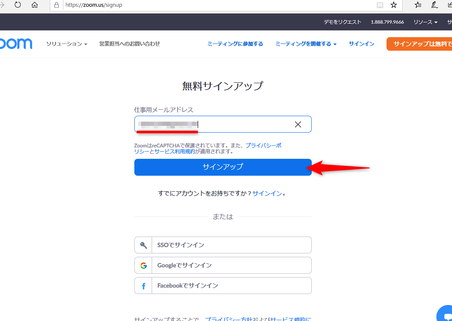Click the lock icon in address bar
The image size is (452, 321).
click(x=57, y=5)
